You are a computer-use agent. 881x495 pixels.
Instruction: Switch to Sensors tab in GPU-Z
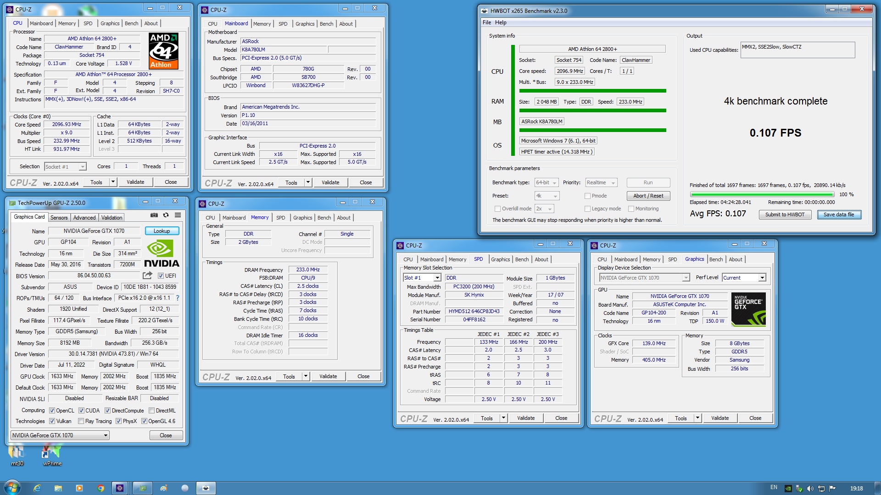click(x=59, y=218)
